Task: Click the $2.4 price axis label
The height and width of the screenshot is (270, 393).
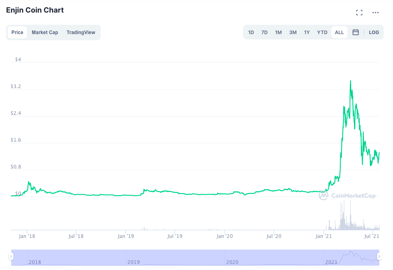Action: (16, 113)
